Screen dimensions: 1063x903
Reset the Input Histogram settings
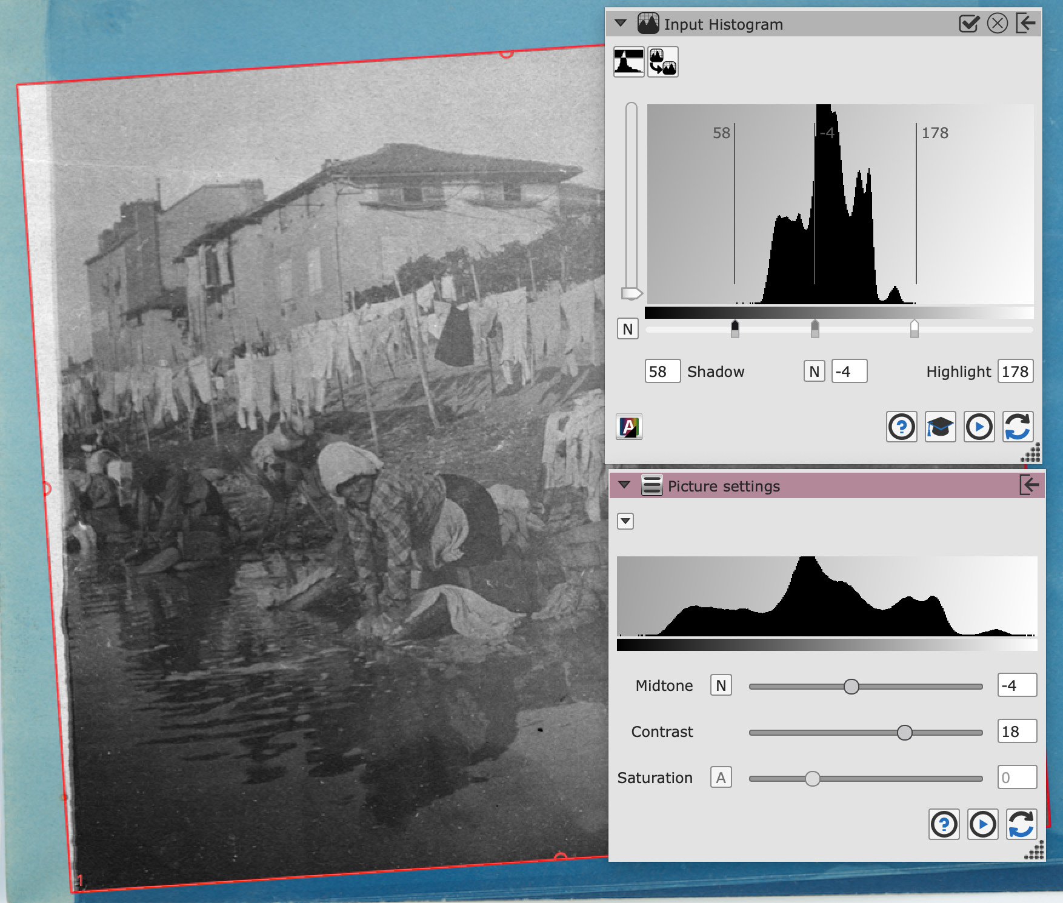[x=1018, y=427]
